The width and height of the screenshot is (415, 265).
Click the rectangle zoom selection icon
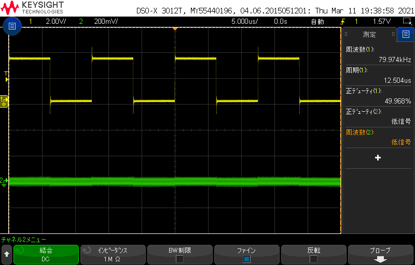pos(407,21)
